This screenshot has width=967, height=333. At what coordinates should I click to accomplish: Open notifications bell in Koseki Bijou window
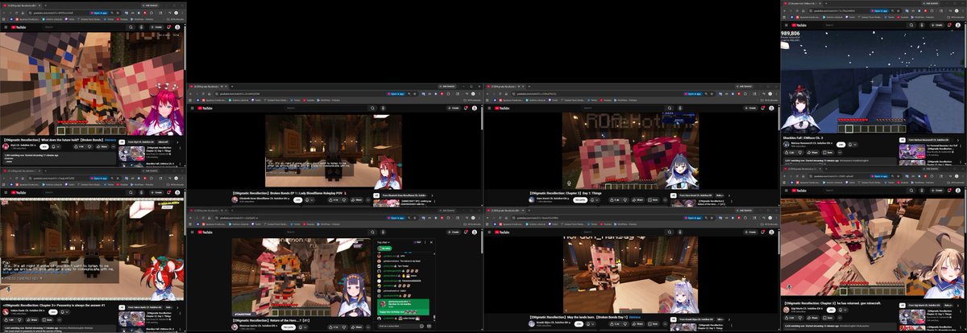(763, 232)
